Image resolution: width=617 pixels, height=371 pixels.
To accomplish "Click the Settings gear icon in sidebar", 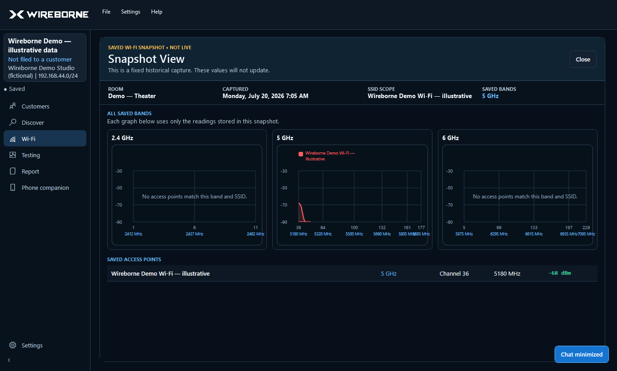I will tap(13, 345).
